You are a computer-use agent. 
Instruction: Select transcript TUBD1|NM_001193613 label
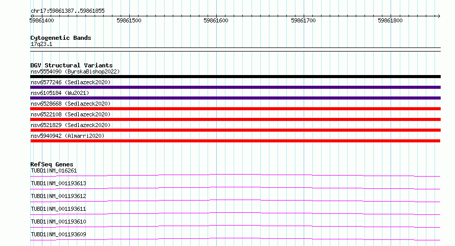pyautogui.click(x=58, y=183)
